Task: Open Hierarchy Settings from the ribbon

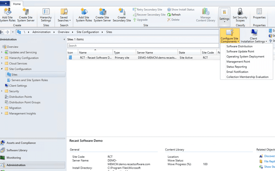Action: click(x=46, y=14)
